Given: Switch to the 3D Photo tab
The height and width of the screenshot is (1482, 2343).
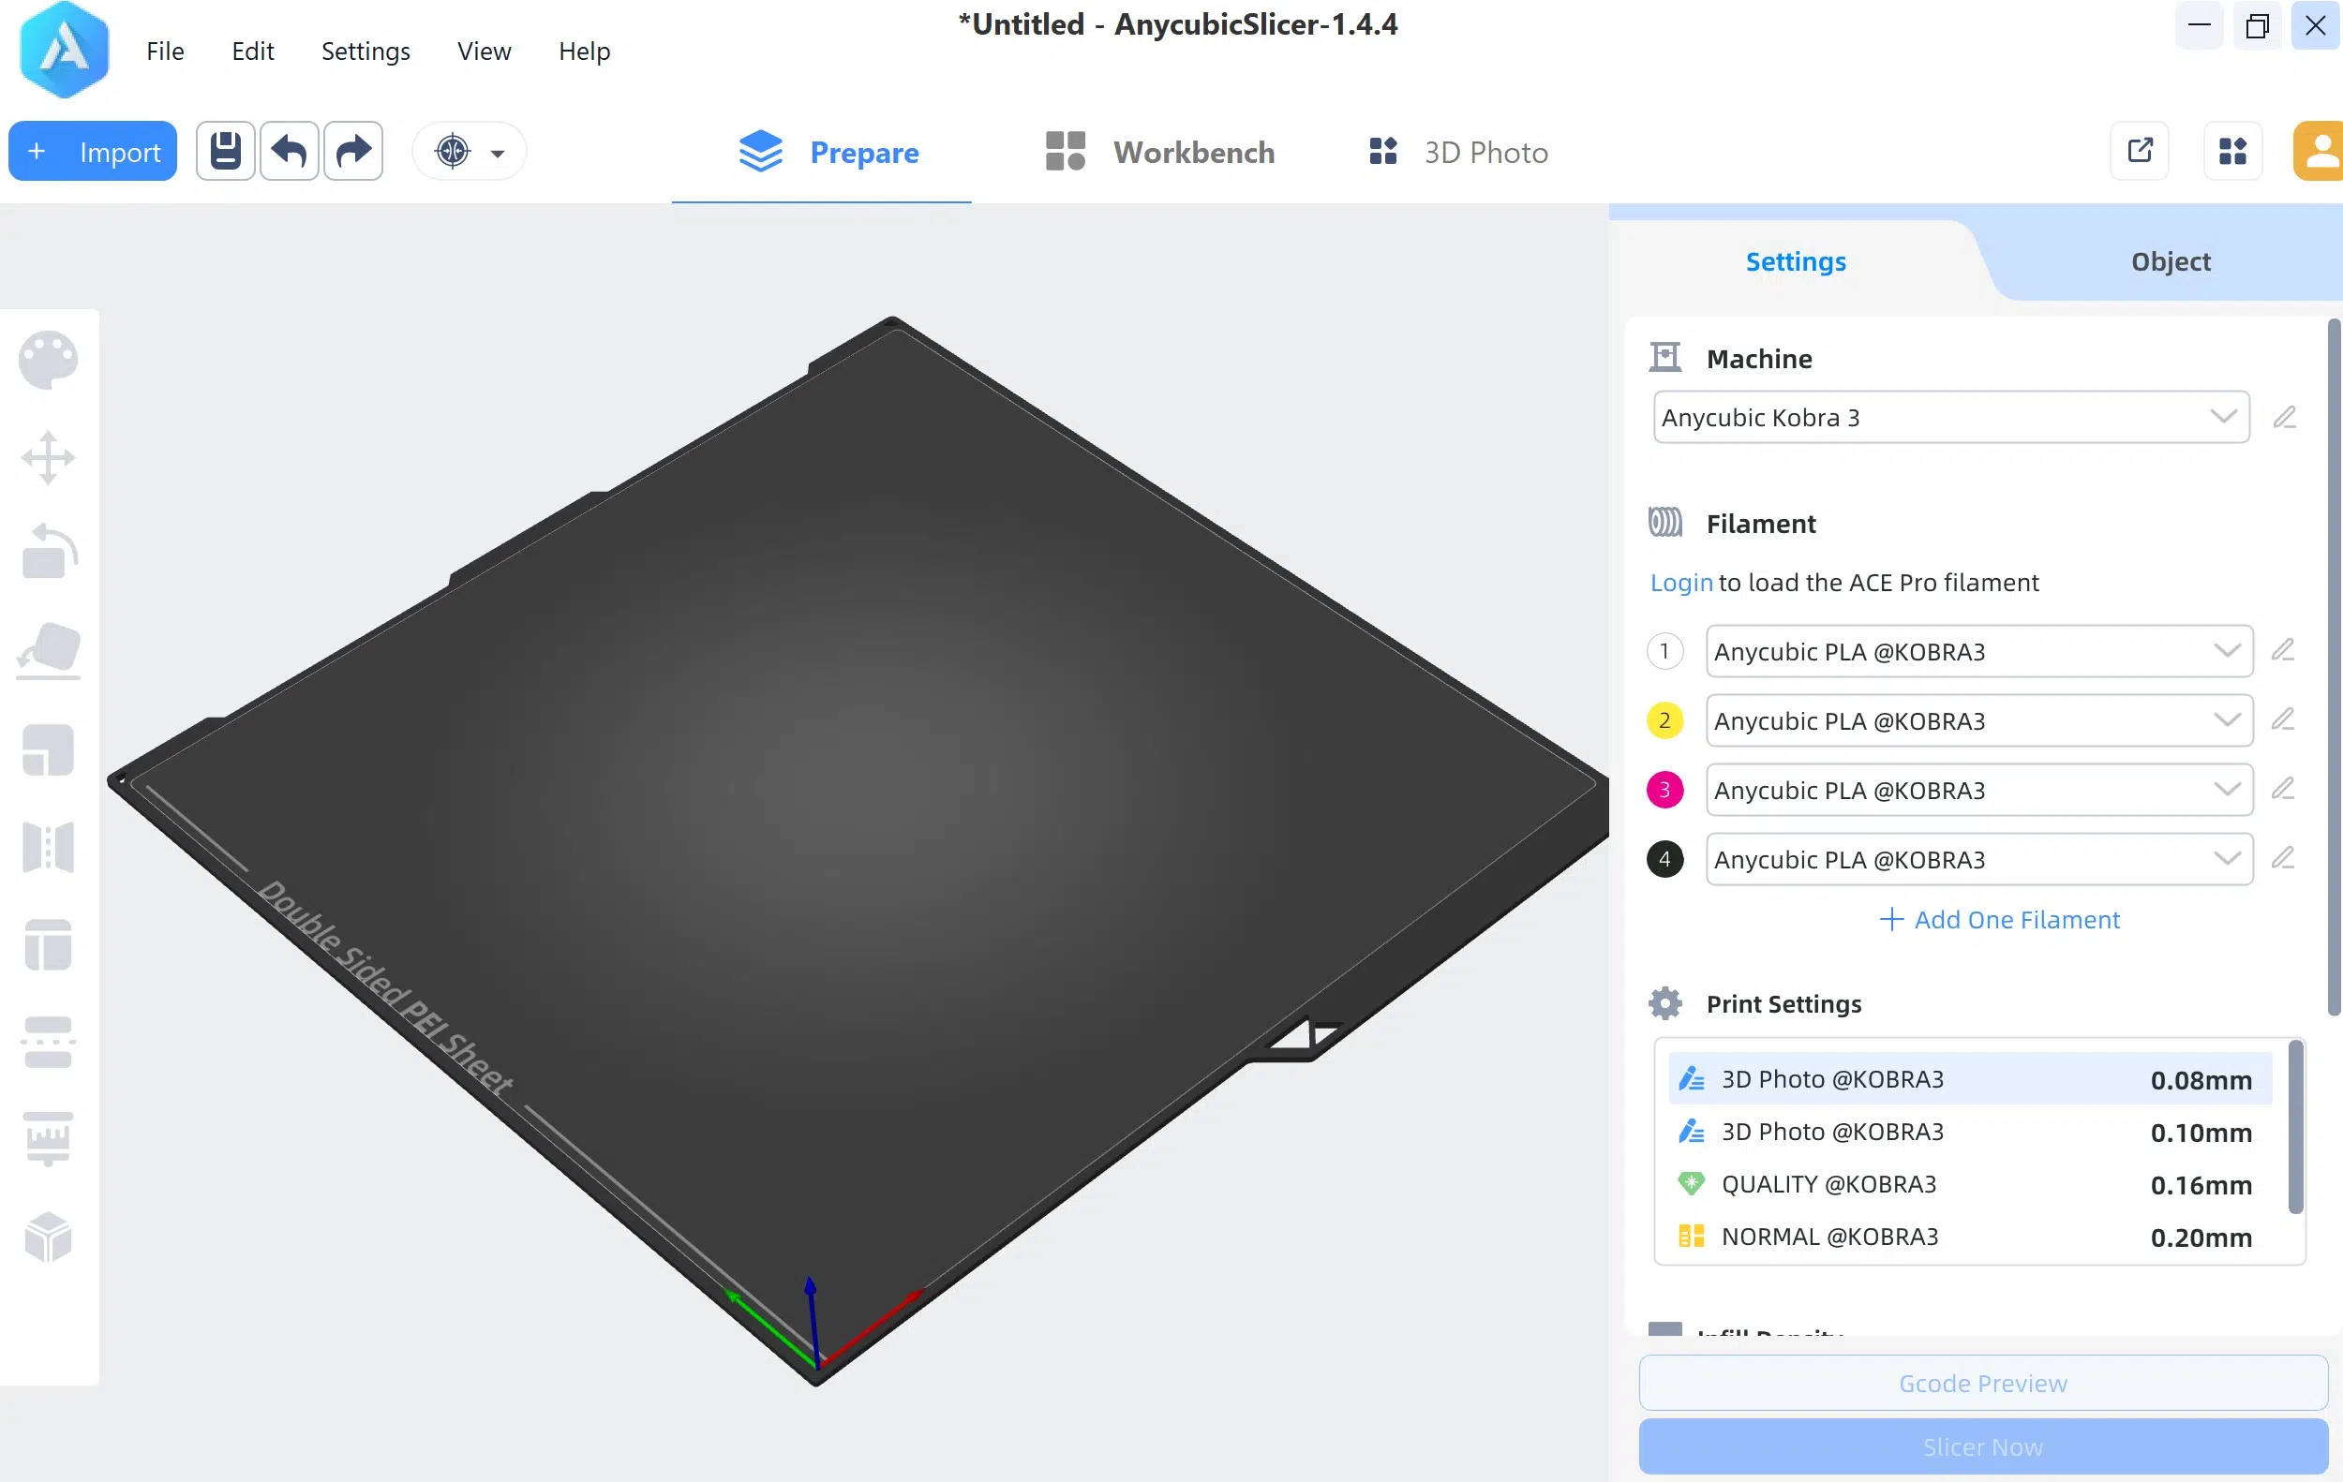Looking at the screenshot, I should pyautogui.click(x=1457, y=152).
